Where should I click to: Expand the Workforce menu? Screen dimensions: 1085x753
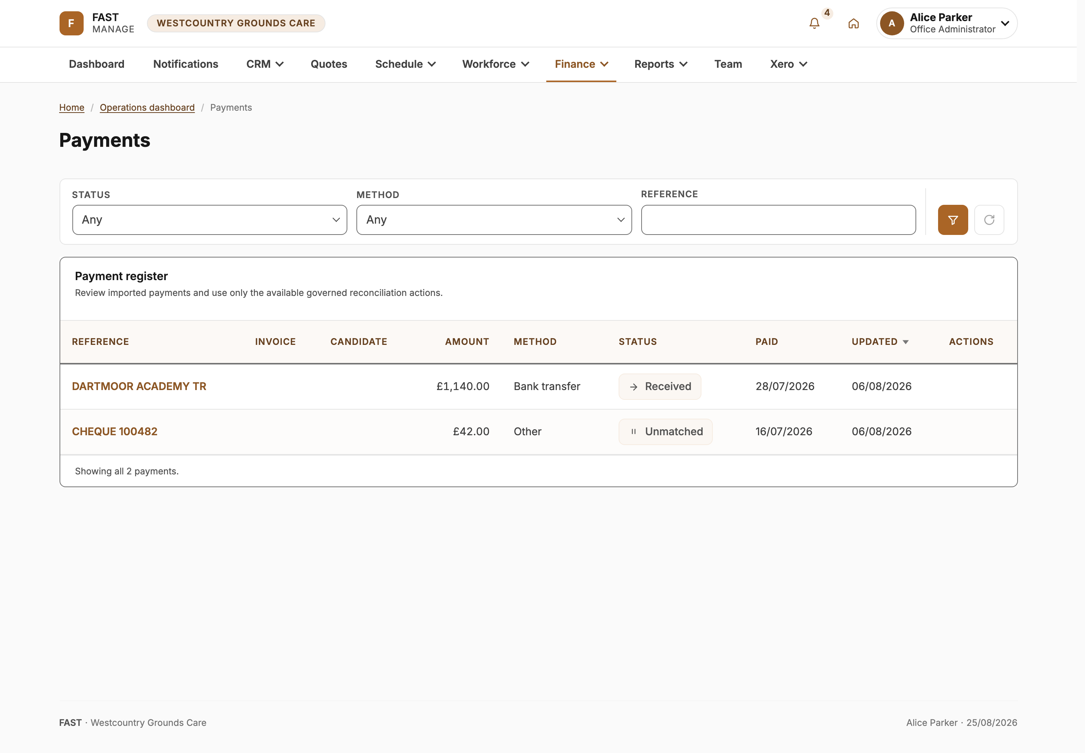tap(495, 64)
